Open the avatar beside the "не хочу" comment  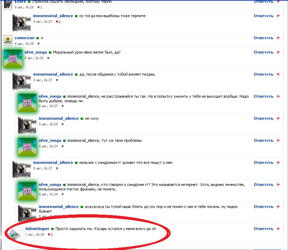[27, 125]
